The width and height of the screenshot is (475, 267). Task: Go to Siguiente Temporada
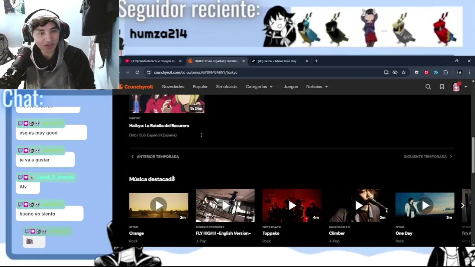(x=428, y=156)
